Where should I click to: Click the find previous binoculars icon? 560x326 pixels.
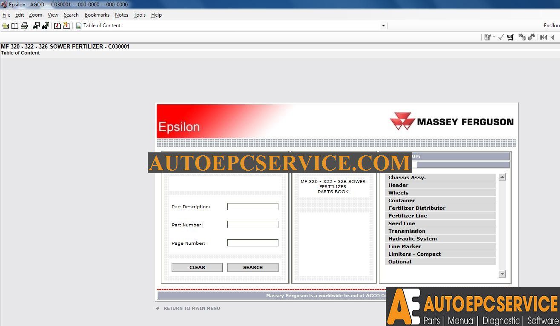pyautogui.click(x=522, y=37)
